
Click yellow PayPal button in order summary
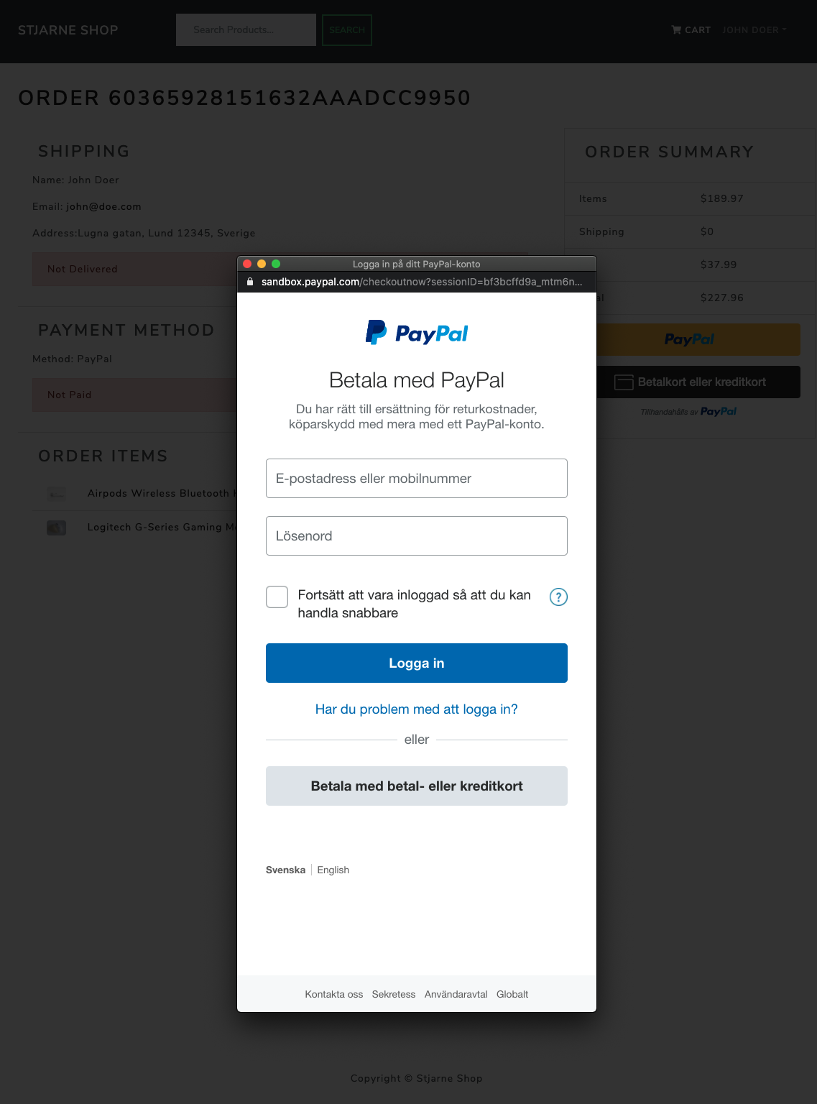698,339
